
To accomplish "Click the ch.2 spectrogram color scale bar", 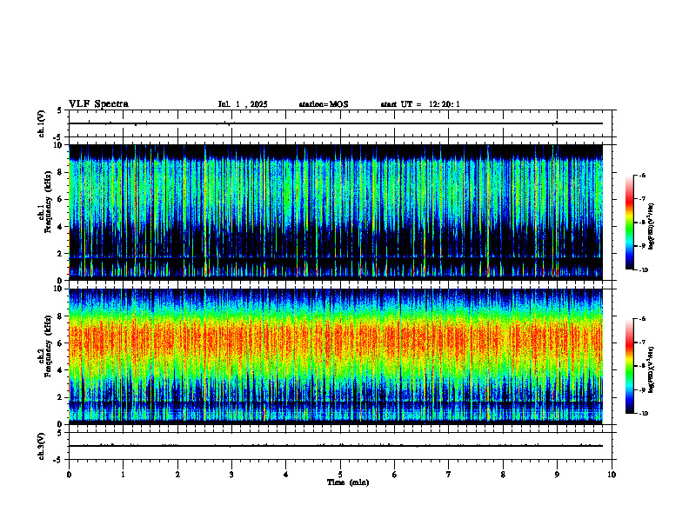I will click(x=630, y=366).
